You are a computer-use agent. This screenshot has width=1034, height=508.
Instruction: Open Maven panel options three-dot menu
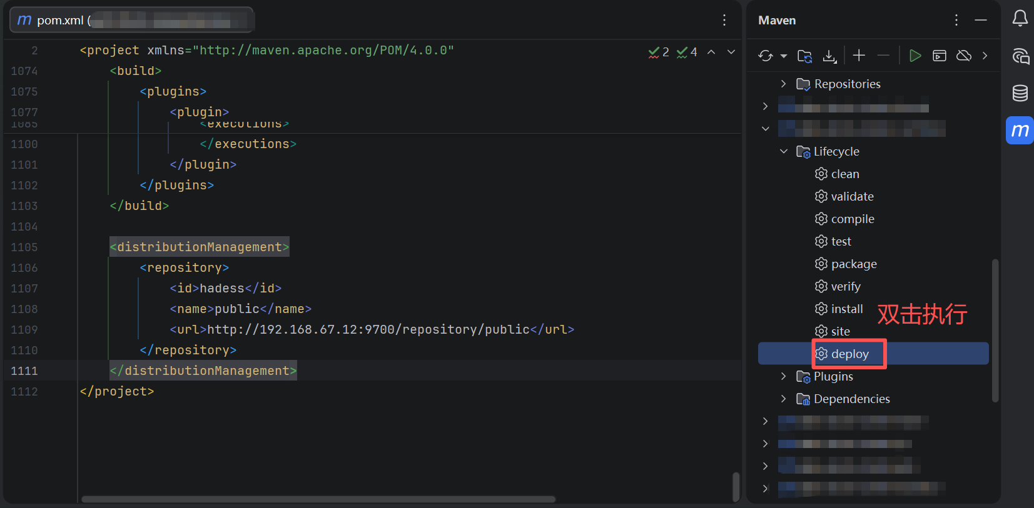point(956,20)
